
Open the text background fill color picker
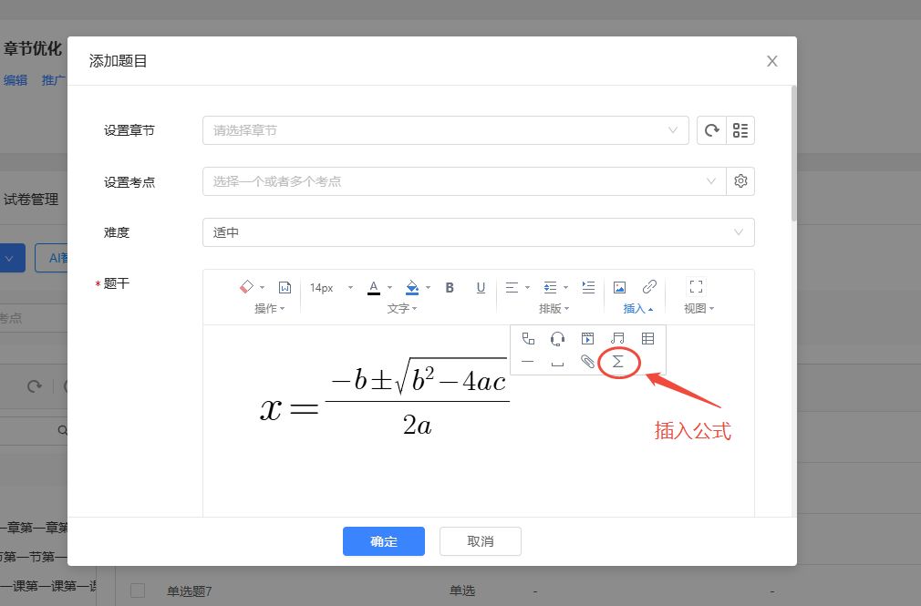pyautogui.click(x=411, y=288)
